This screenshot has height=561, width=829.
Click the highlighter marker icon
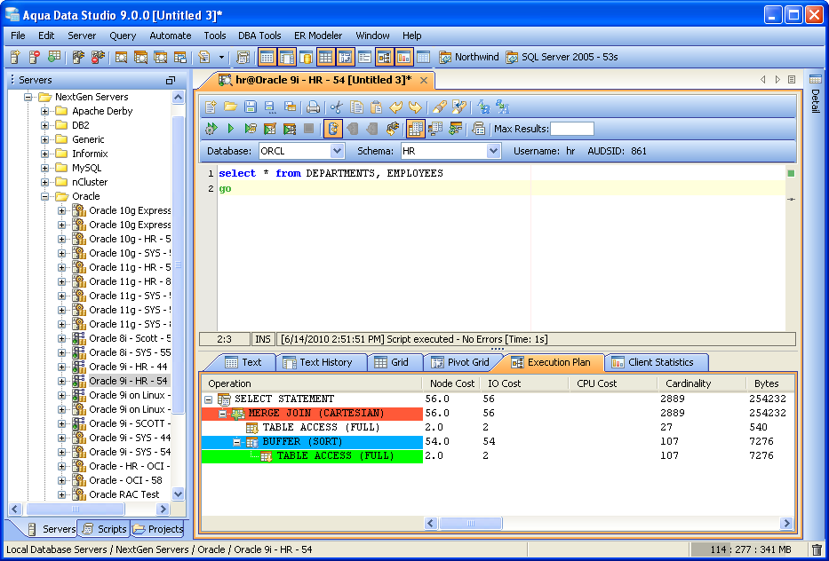[x=439, y=107]
